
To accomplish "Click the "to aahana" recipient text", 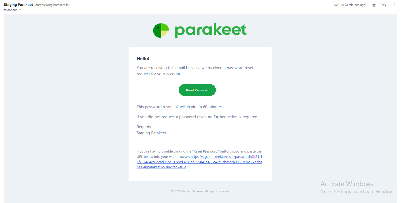I will coord(11,10).
